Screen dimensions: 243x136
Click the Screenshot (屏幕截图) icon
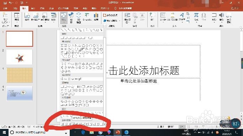(x=45, y=16)
